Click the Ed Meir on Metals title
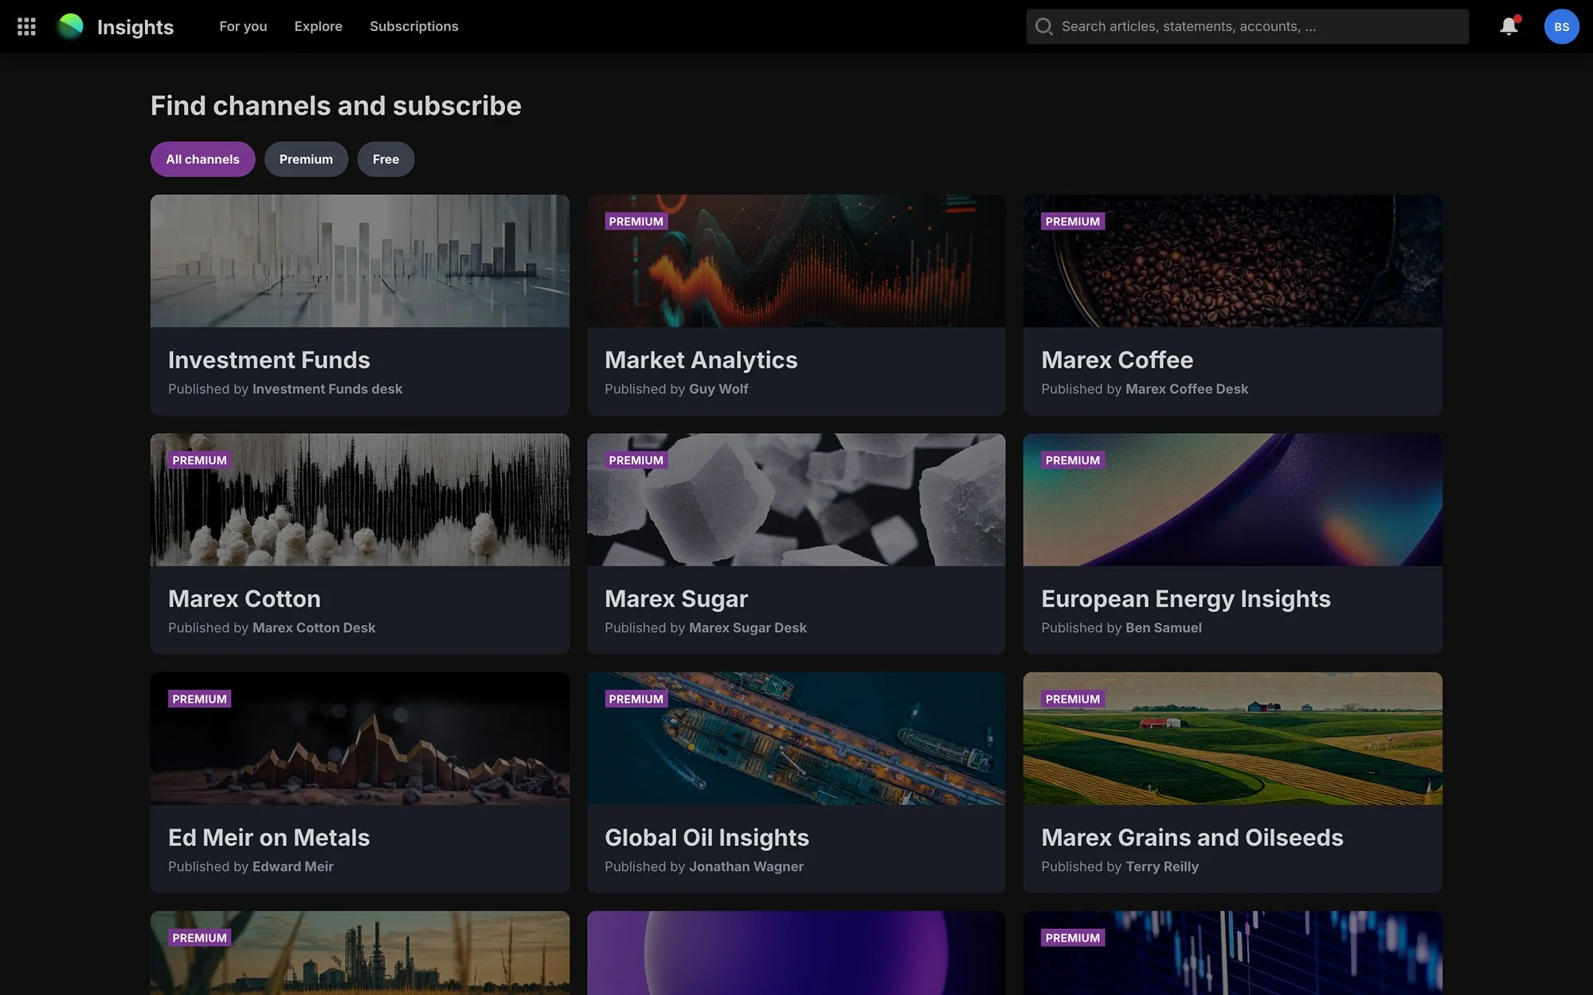 click(269, 837)
